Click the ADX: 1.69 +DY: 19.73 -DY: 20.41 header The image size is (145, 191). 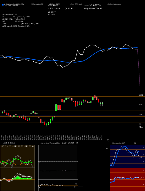[18, 146]
